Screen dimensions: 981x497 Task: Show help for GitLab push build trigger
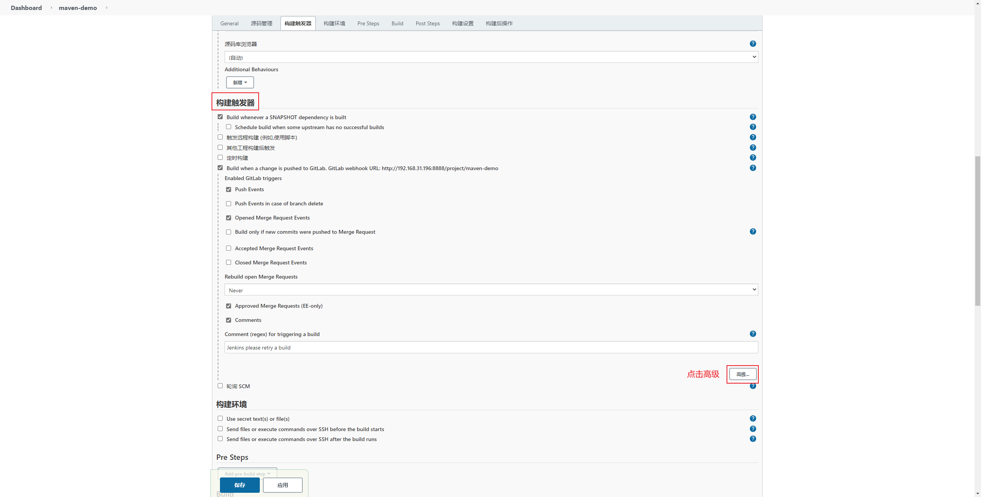[x=753, y=168]
